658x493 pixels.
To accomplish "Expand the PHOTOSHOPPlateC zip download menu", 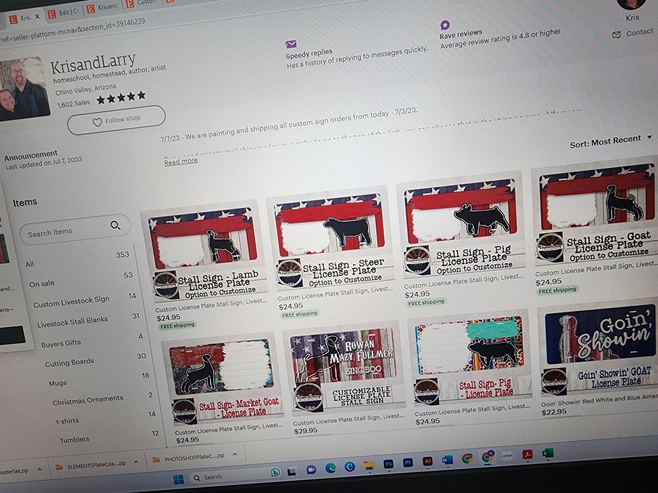I will (235, 454).
